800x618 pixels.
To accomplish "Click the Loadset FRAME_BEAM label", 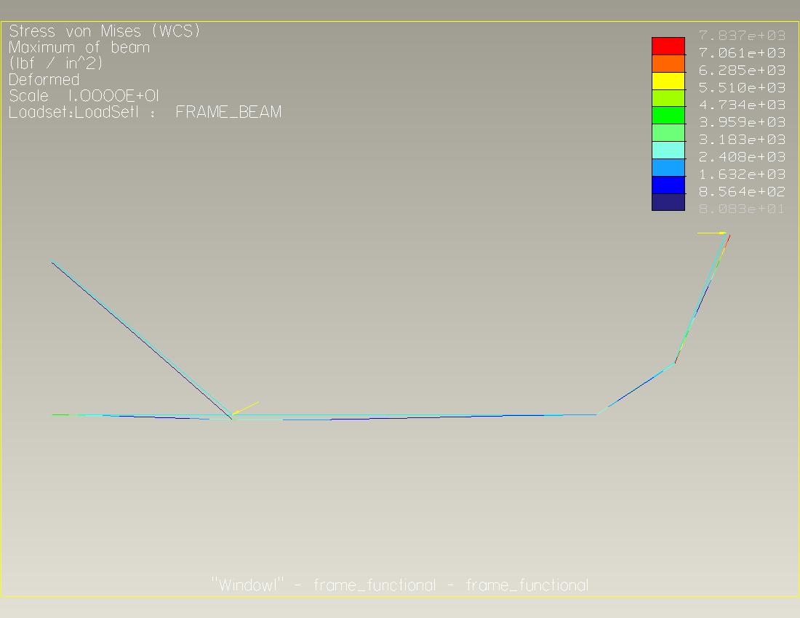I will click(145, 112).
